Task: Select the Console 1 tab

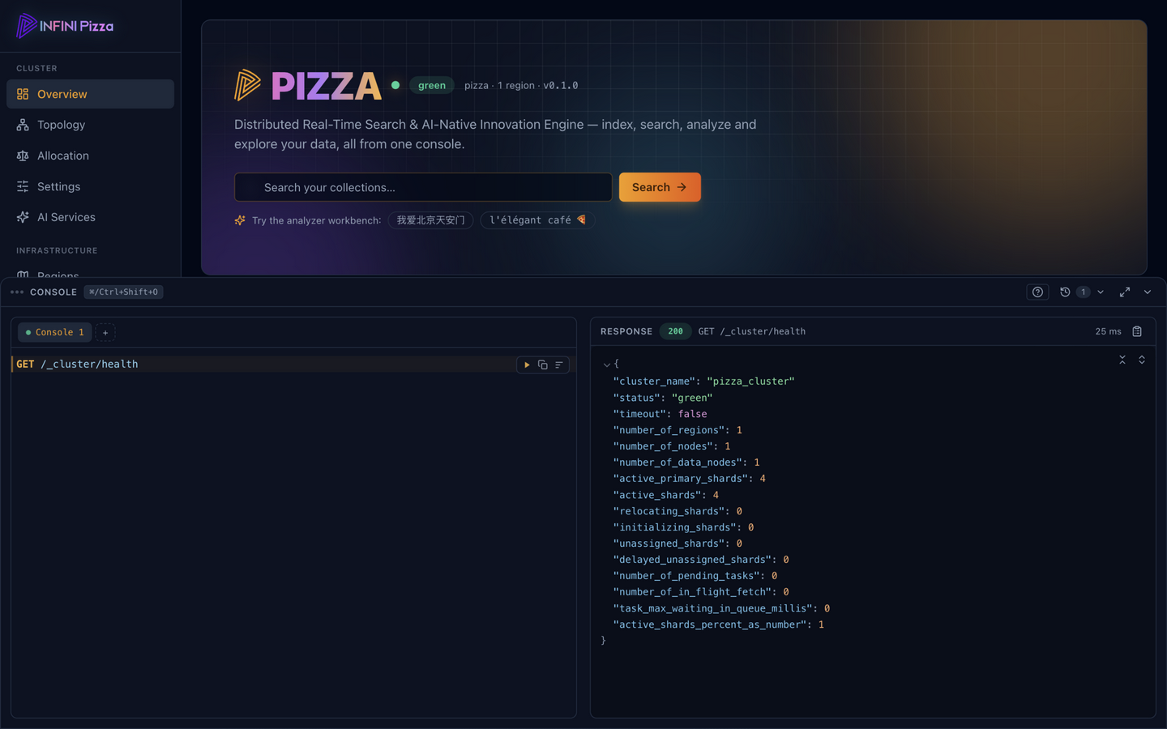Action: click(x=55, y=332)
